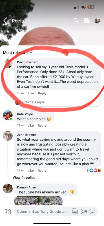Tap the back arrow next to Reels
This screenshot has height=226, width=104.
tap(5, 21)
